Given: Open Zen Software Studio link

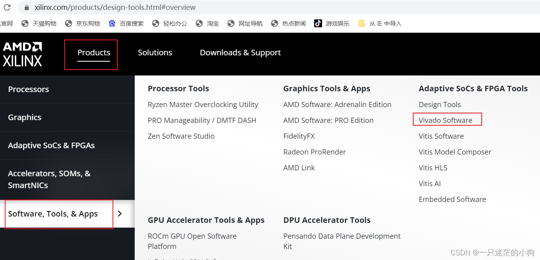Looking at the screenshot, I should coord(181,136).
